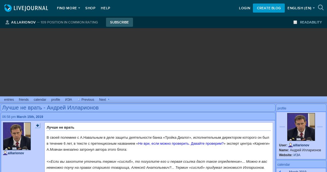Click the Create Blog button
The height and width of the screenshot is (172, 327).
(x=269, y=8)
